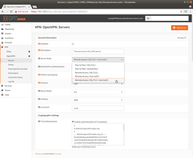Click info icon beside Backend for authentication

point(39,66)
